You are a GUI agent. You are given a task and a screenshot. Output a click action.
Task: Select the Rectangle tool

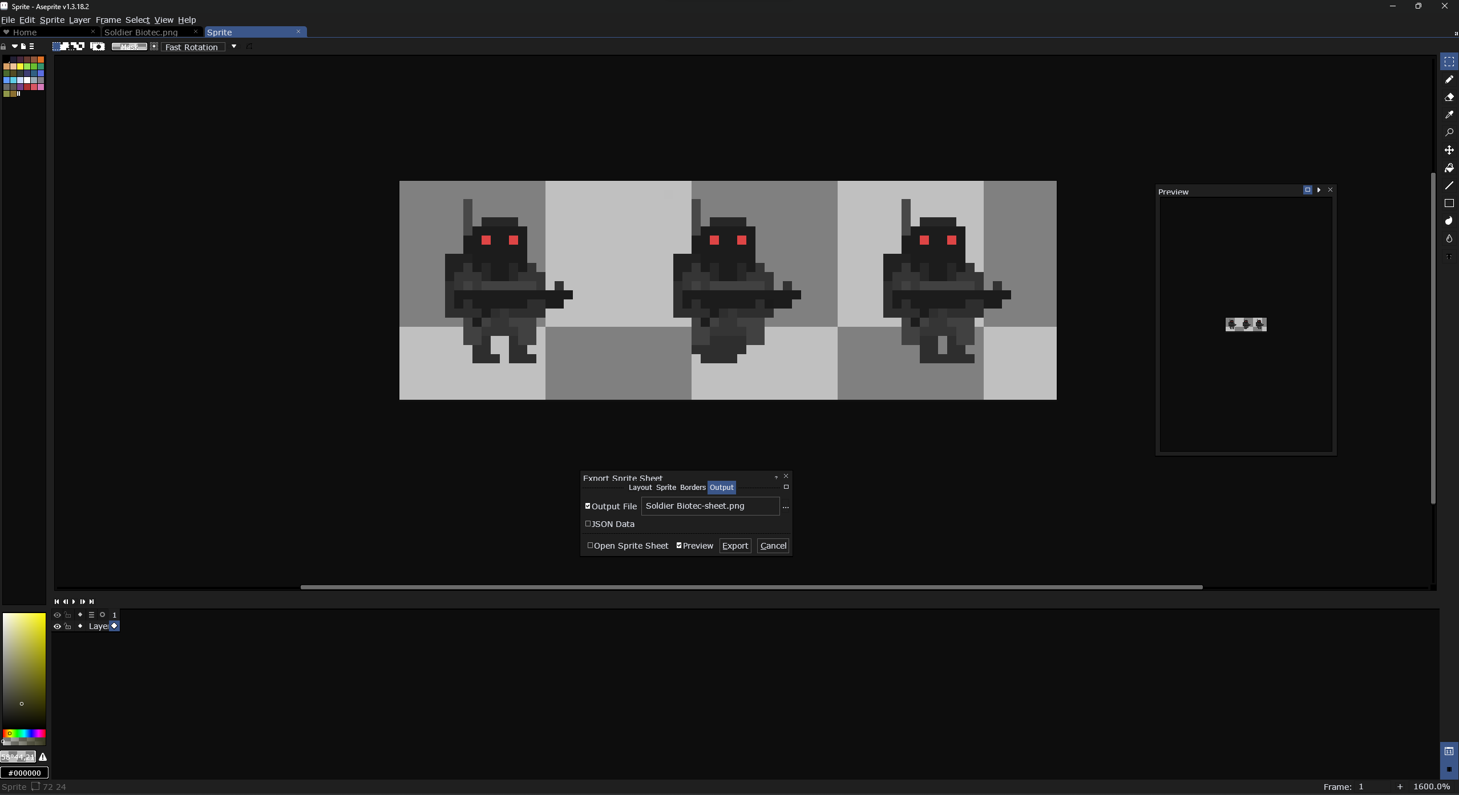tap(1449, 203)
